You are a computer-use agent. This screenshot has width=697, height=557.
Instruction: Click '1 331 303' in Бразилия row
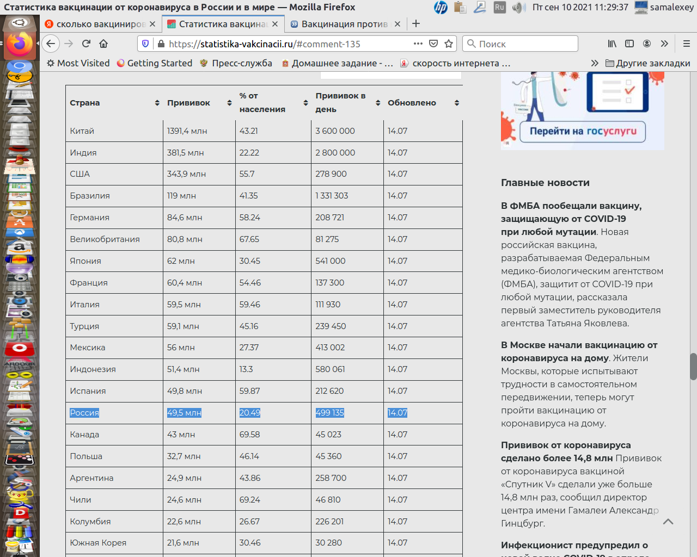coord(332,196)
